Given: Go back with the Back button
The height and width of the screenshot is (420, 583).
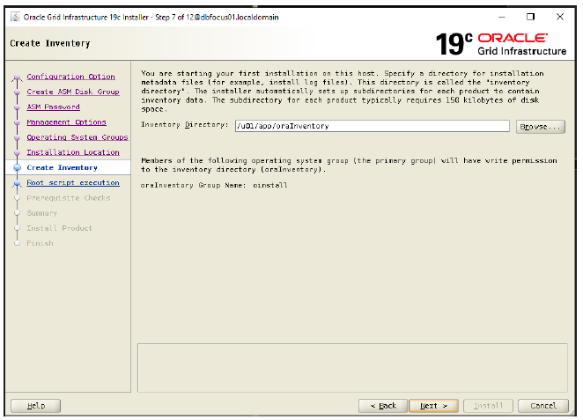Looking at the screenshot, I should coord(383,406).
